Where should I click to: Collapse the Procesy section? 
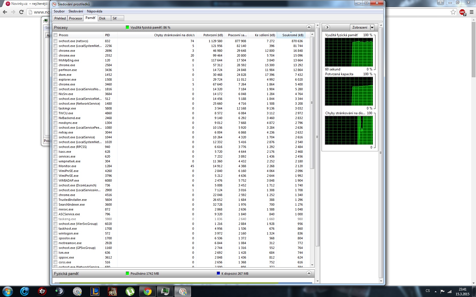pyautogui.click(x=309, y=27)
